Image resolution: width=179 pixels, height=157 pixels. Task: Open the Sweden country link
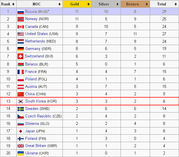(x=32, y=108)
